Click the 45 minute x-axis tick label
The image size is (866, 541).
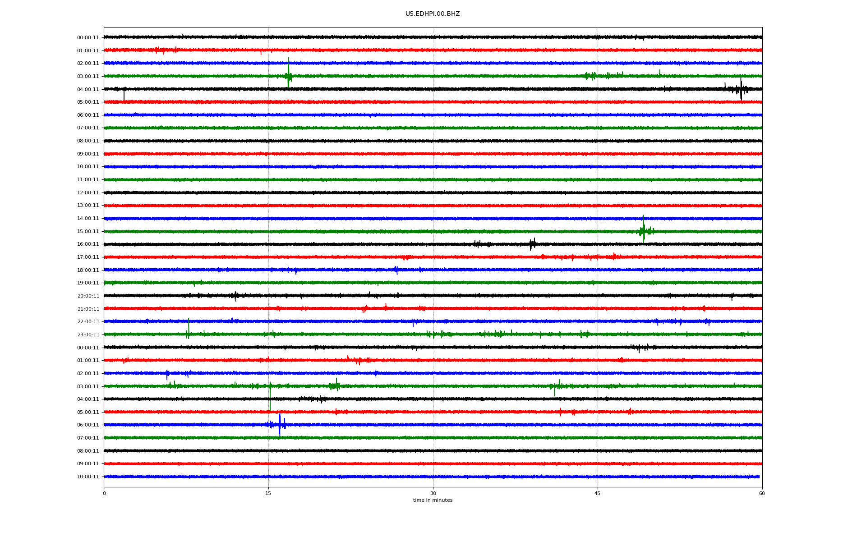[597, 493]
